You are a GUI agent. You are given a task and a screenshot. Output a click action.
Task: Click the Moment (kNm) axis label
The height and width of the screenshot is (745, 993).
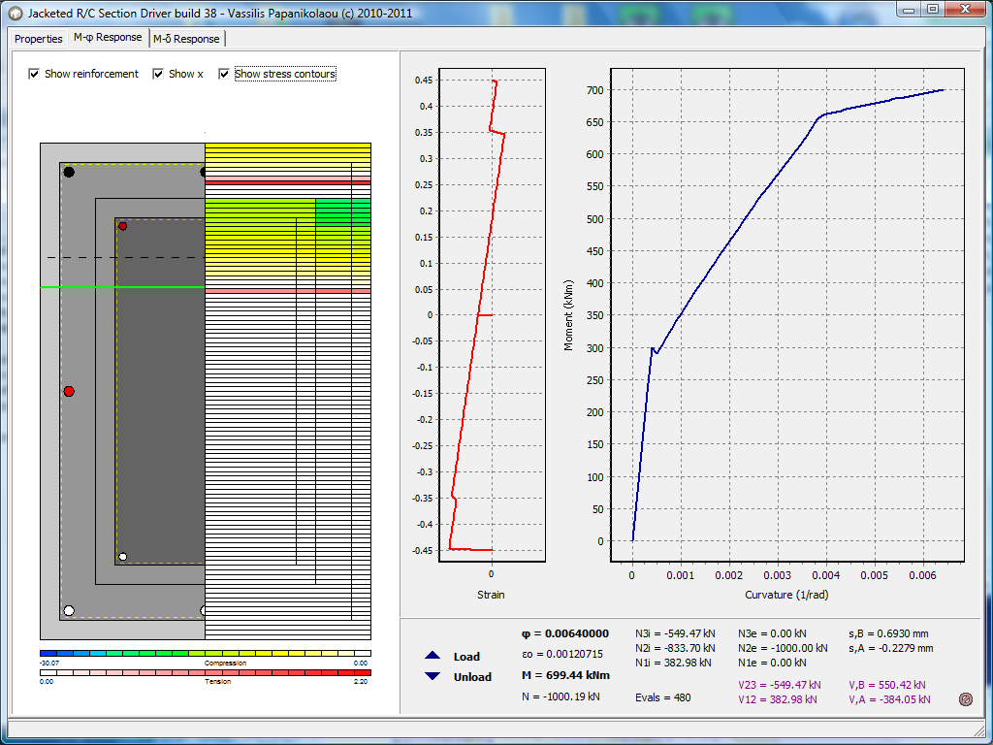[x=568, y=315]
